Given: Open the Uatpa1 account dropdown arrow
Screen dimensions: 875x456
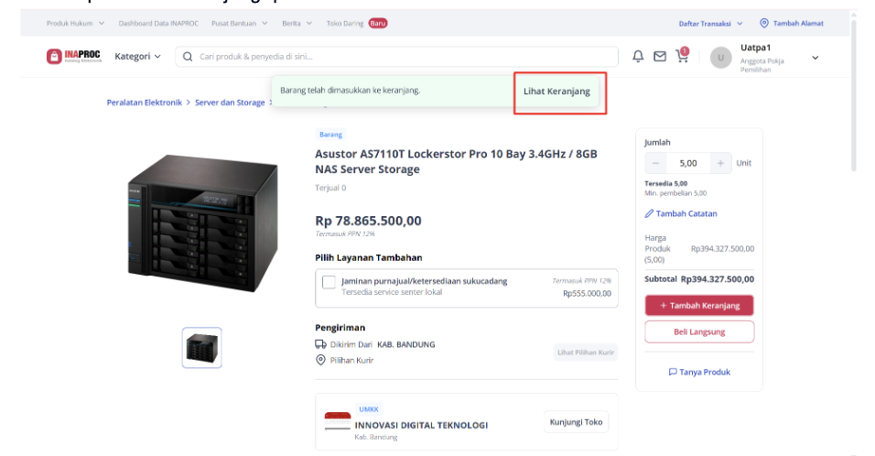Looking at the screenshot, I should 815,58.
